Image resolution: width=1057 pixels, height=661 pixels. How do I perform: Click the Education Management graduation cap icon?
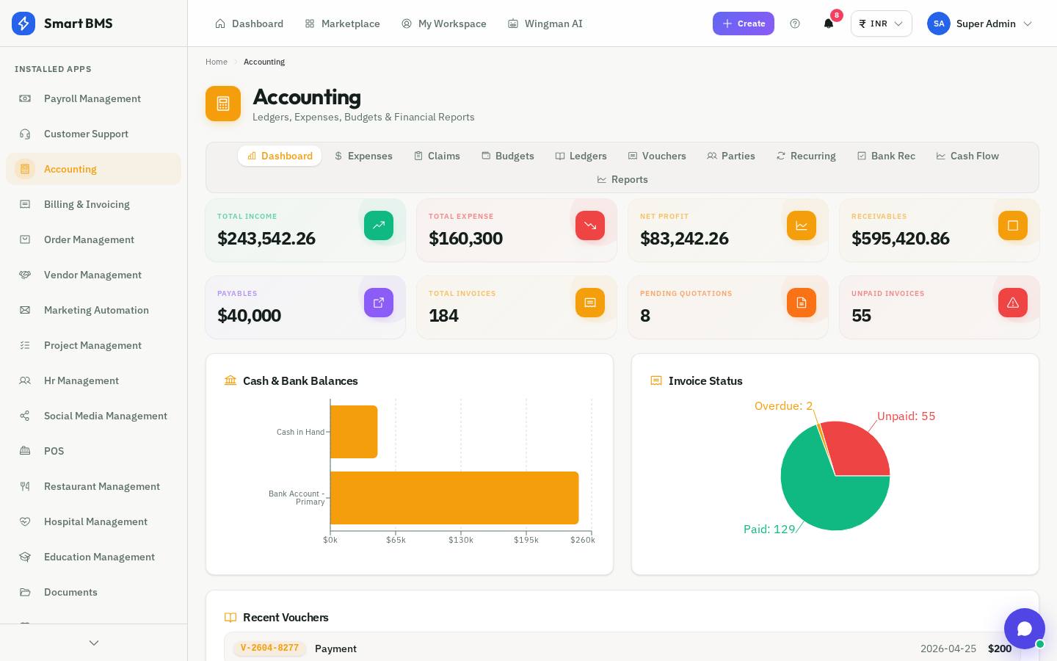[25, 557]
